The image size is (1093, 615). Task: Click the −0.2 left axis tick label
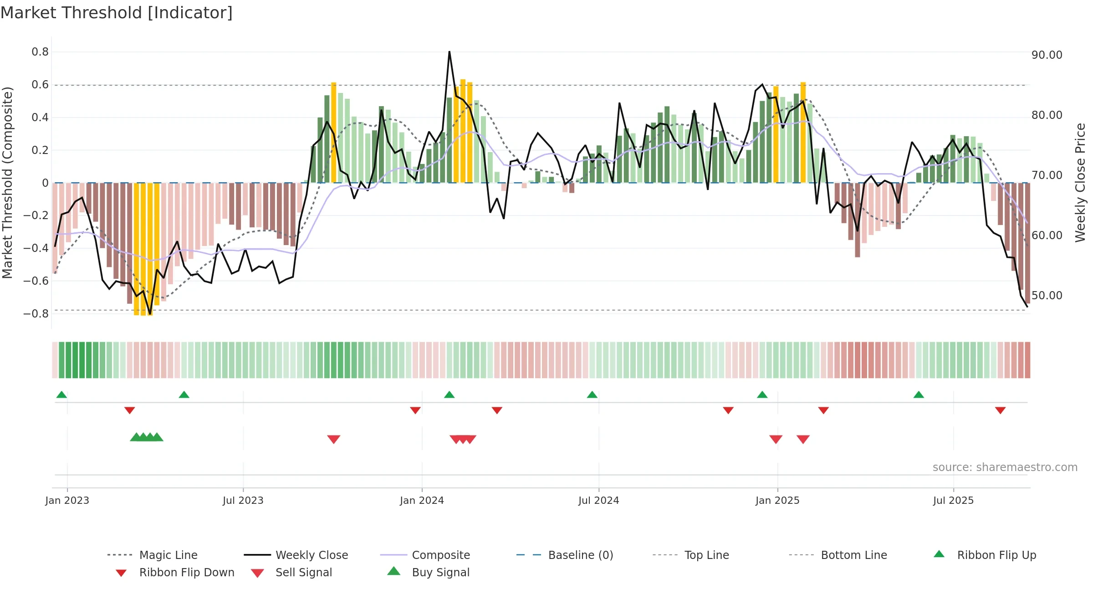(x=36, y=215)
